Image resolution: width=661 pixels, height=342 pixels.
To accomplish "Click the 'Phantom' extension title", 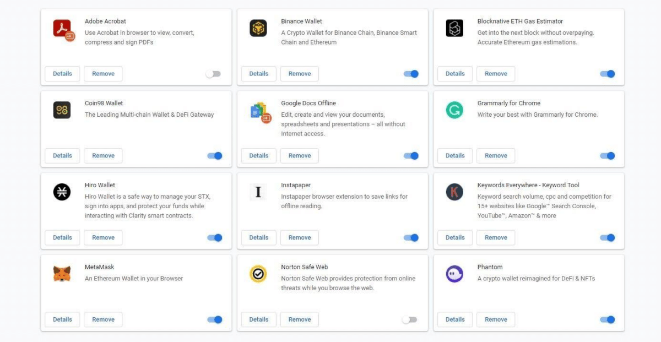I will point(490,267).
